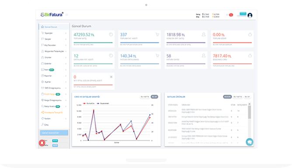Screen dimensions: 292x168
Task: Expand the Satışlar submenu arrow
Action: (66, 39)
